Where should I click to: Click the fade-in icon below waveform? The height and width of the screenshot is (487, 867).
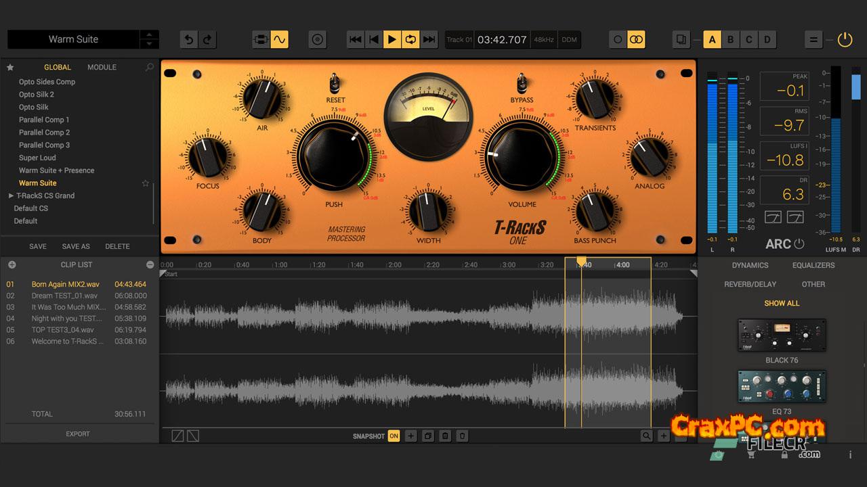177,436
